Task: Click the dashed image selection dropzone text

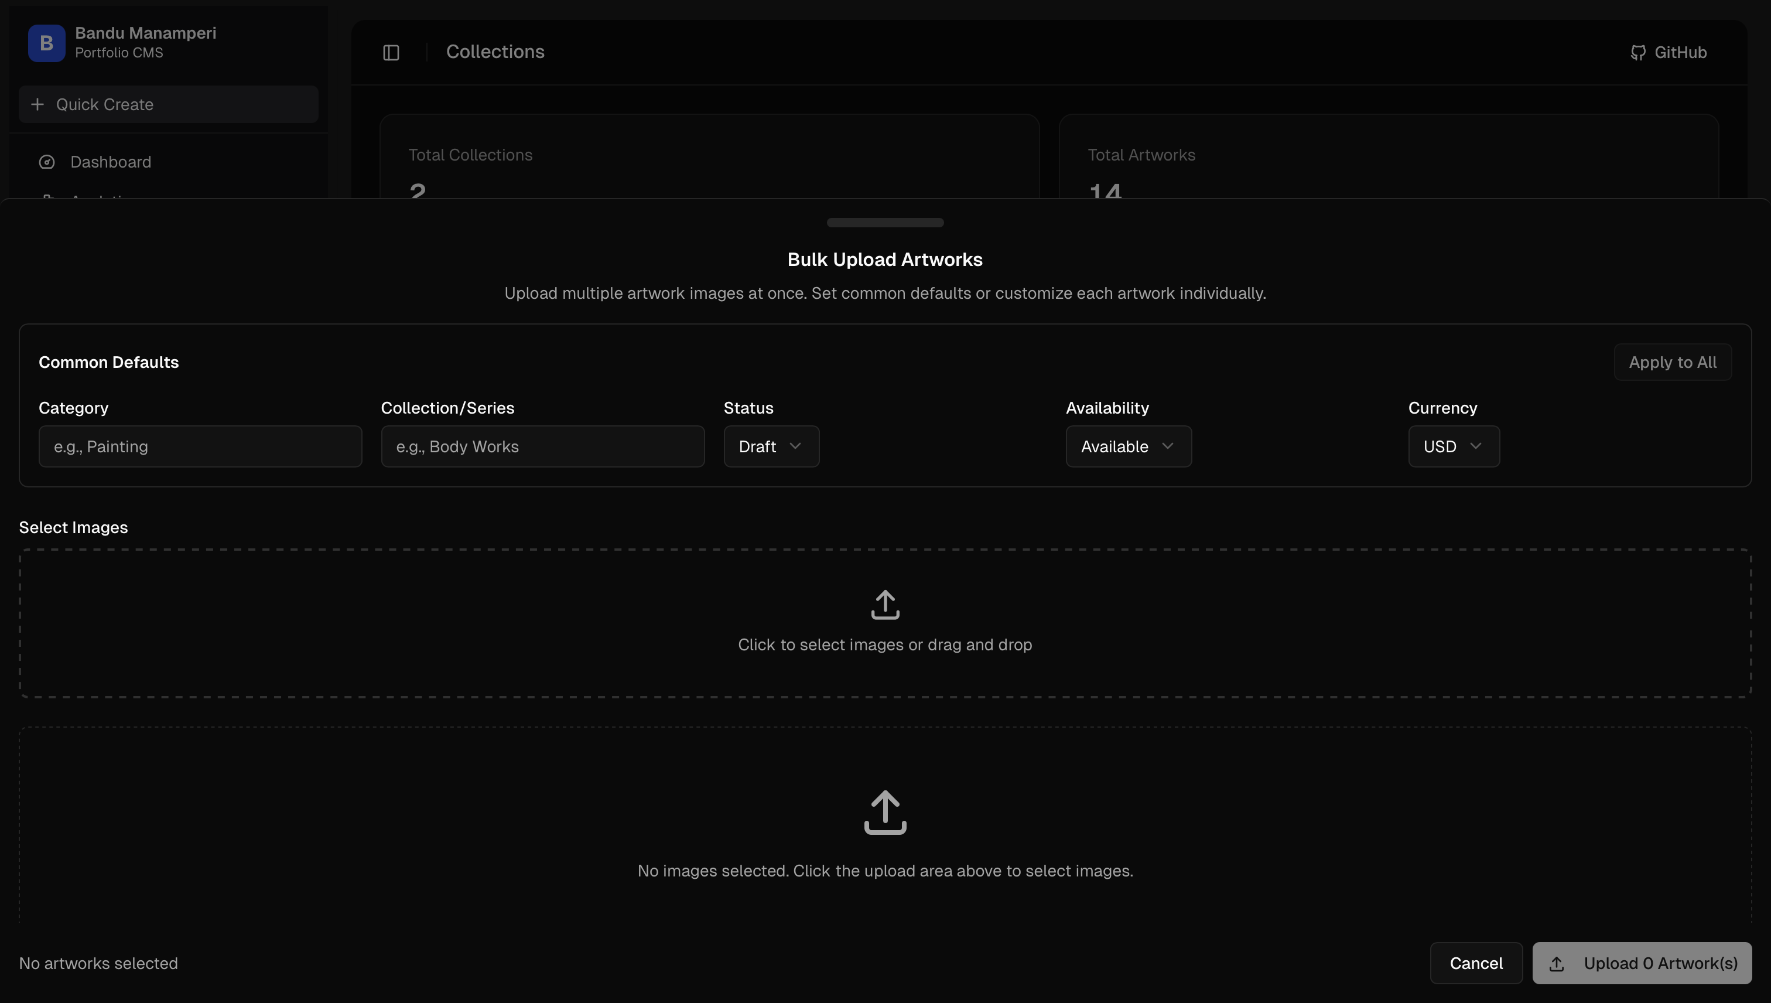Action: (885, 645)
